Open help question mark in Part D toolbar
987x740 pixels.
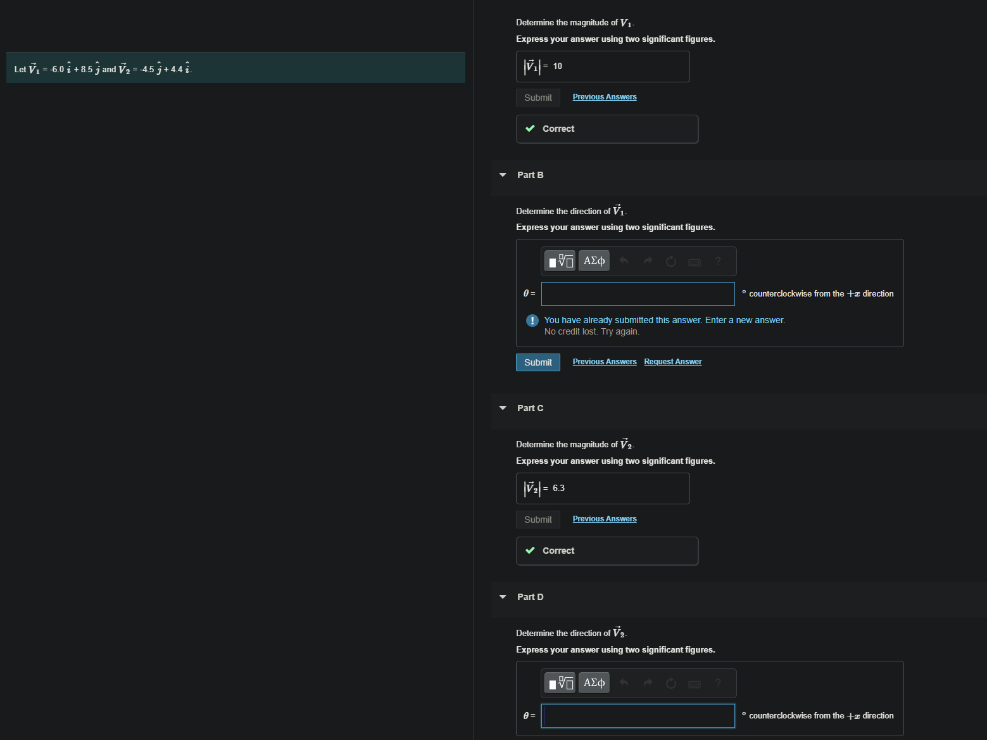[x=718, y=683]
